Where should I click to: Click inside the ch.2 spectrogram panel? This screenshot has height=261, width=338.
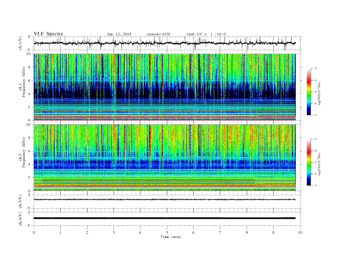(x=164, y=158)
